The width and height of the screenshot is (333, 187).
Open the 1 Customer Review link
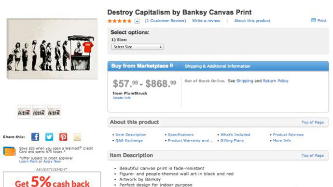(x=166, y=21)
